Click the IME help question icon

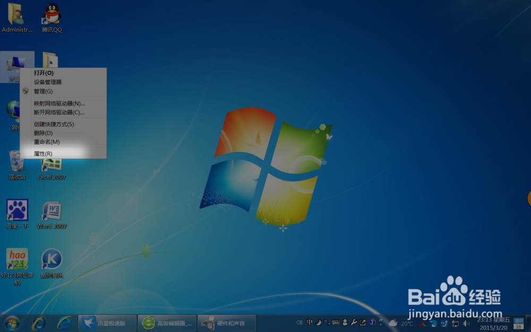[372, 322]
